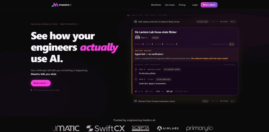Click 'Engineering Intelligence is Dead.' text
The height and width of the screenshot is (132, 269).
click(x=44, y=24)
